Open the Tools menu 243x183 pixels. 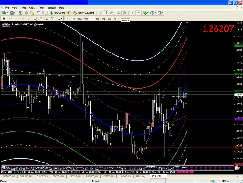click(x=42, y=8)
